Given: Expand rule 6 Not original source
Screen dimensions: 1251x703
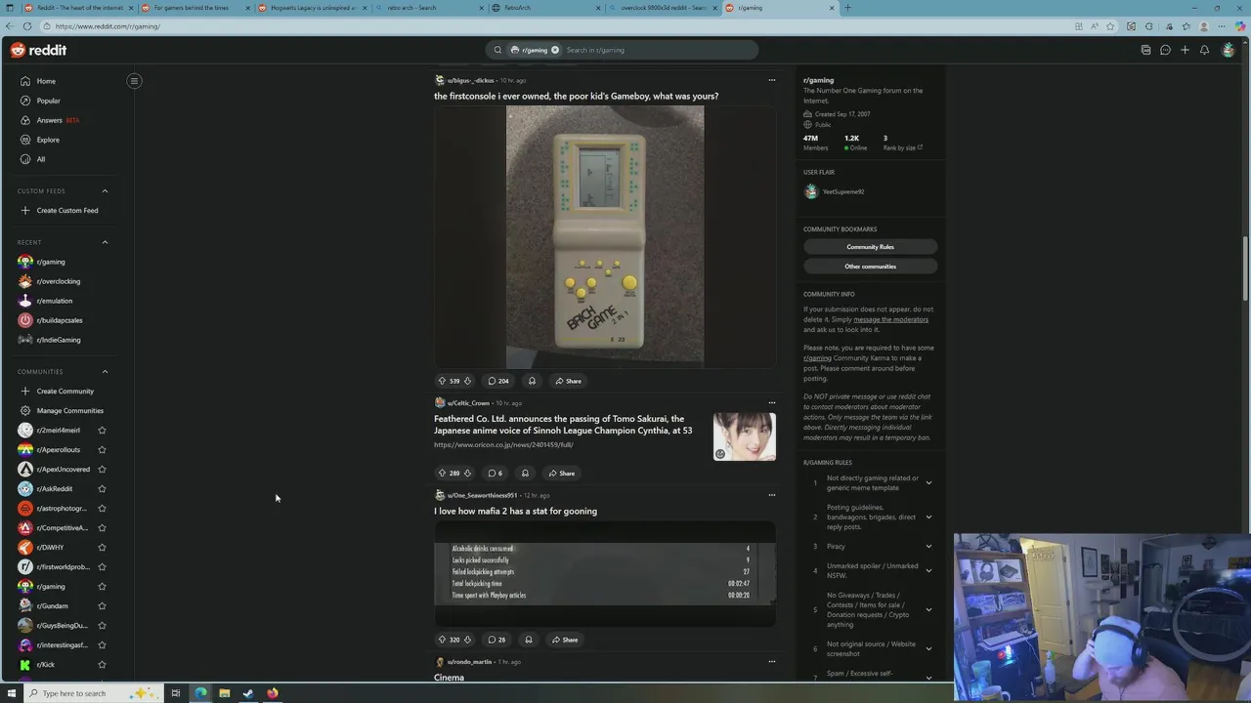Looking at the screenshot, I should 928,648.
